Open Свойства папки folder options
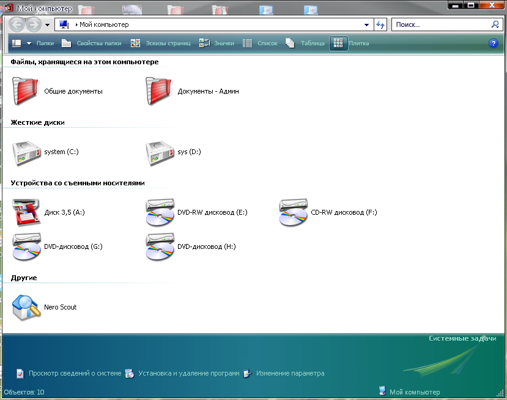The width and height of the screenshot is (507, 400). (99, 43)
